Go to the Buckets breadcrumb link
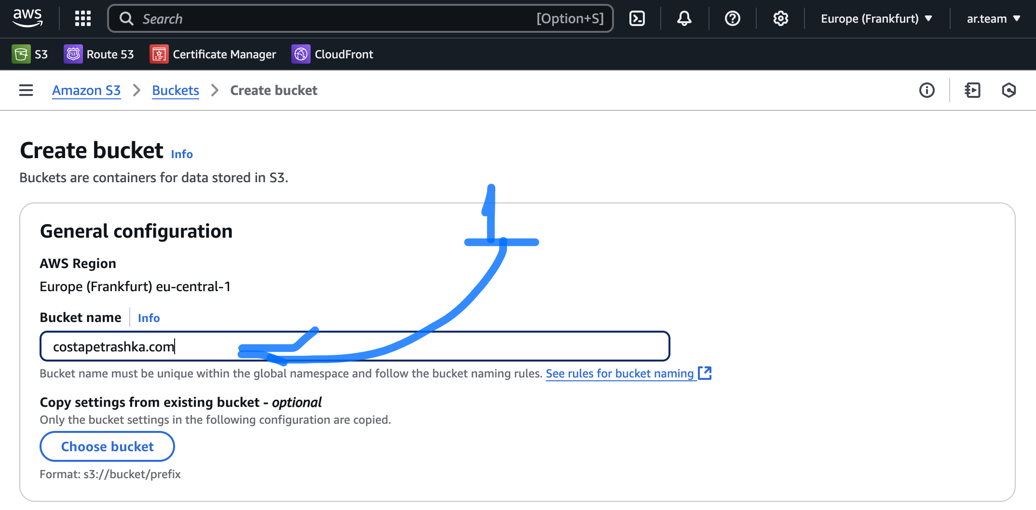Screen dimensions: 1036x510 coord(176,90)
